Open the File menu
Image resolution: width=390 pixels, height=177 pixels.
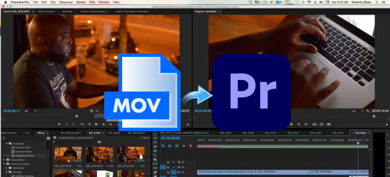tap(35, 2)
